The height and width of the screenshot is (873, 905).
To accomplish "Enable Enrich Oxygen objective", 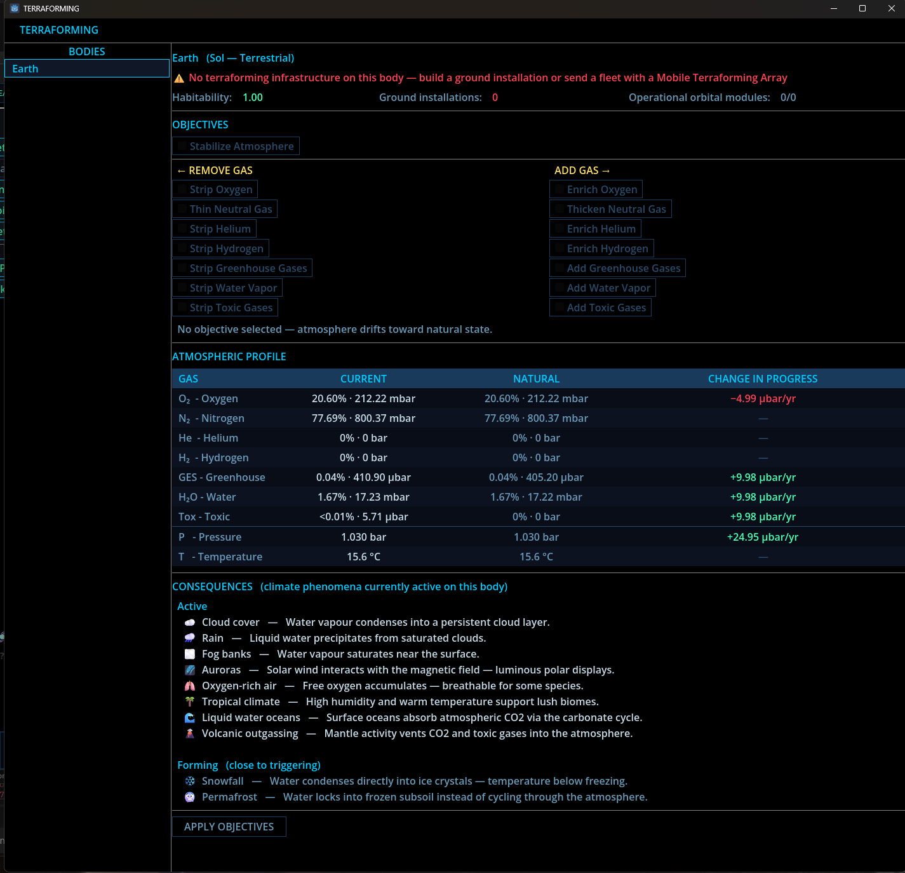I will click(x=596, y=189).
